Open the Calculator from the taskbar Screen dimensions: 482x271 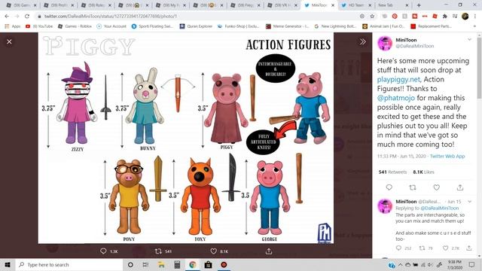(x=177, y=264)
